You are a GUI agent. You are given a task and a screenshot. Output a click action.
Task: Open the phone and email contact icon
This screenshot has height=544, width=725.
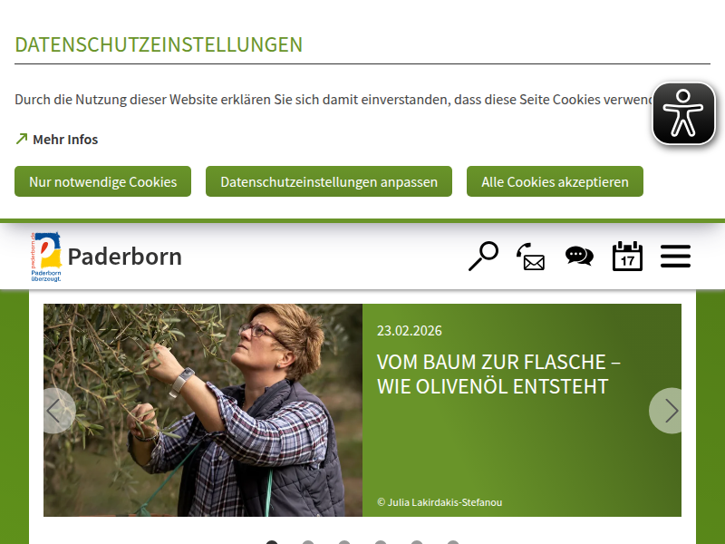tap(531, 257)
